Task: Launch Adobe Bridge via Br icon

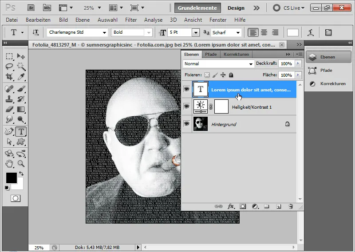Action: coord(31,8)
